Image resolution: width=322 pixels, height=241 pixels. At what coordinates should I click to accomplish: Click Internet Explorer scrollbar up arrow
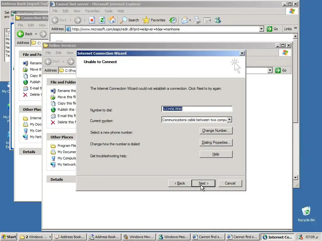point(295,36)
